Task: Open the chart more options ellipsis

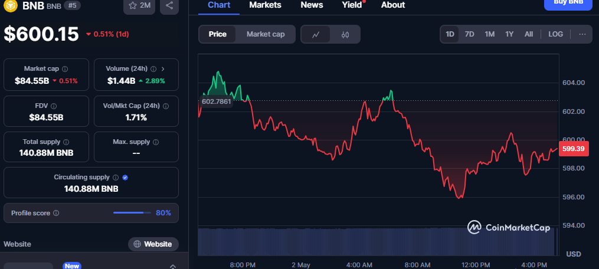Action: click(582, 34)
